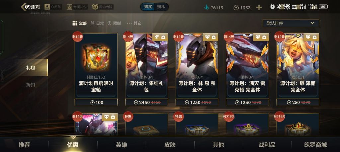Switch toggle to 购买 mode

[148, 7]
